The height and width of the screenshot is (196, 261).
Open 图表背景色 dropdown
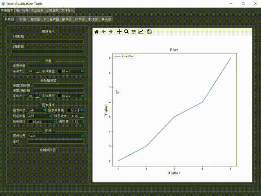click(x=75, y=110)
